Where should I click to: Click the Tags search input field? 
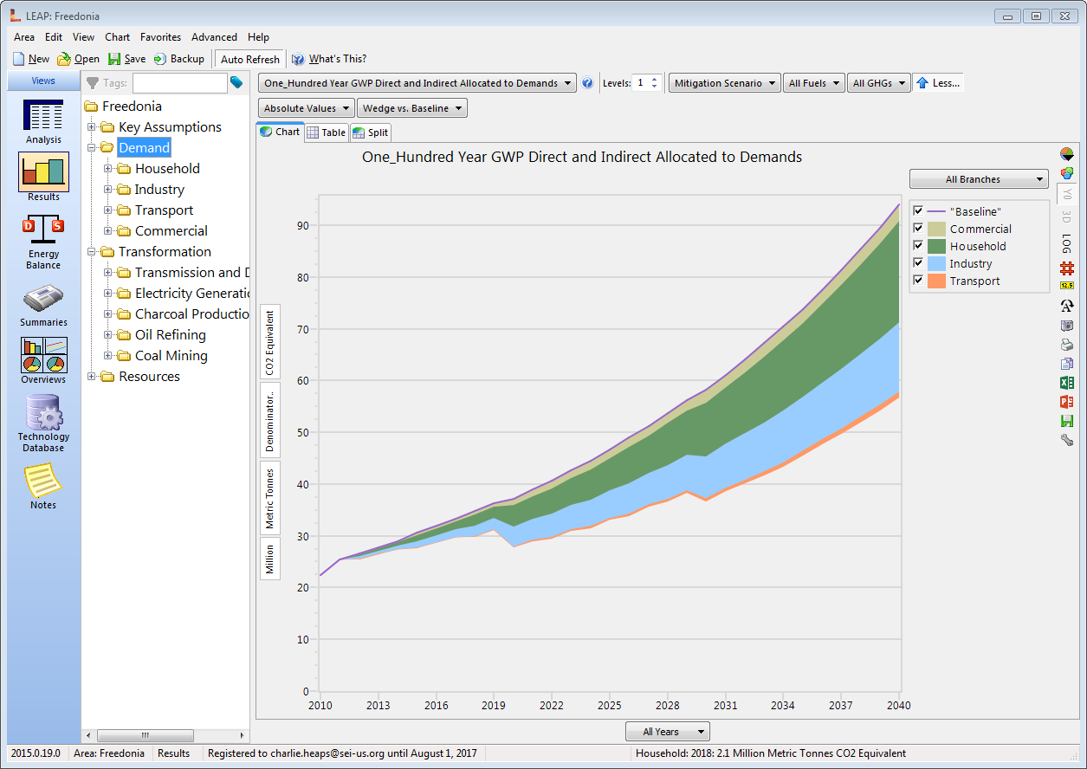[x=179, y=83]
